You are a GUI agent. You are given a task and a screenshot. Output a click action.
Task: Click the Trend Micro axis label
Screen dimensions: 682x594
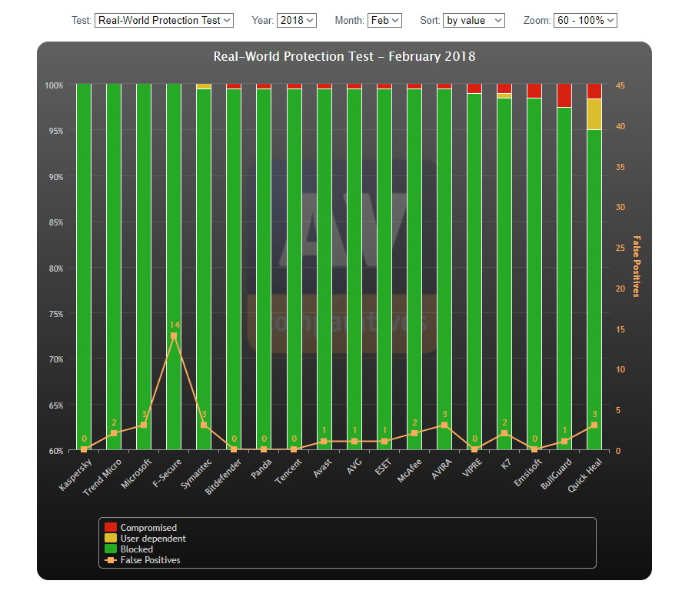(x=102, y=477)
